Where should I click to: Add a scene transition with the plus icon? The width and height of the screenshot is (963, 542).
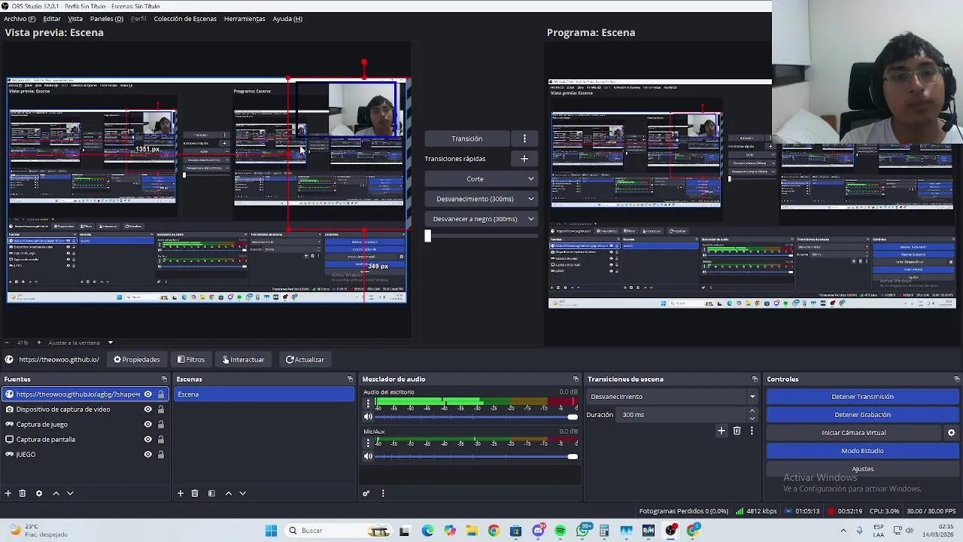pyautogui.click(x=721, y=431)
